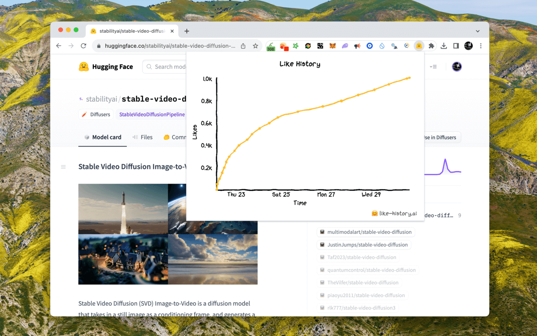Click the clouds over beach sample image
Screen dimensions: 537x336
pyautogui.click(x=213, y=259)
